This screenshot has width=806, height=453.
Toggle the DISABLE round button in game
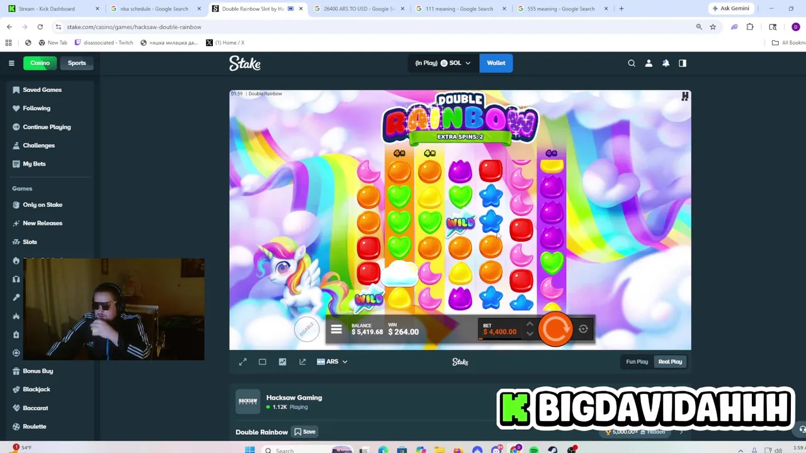306,329
